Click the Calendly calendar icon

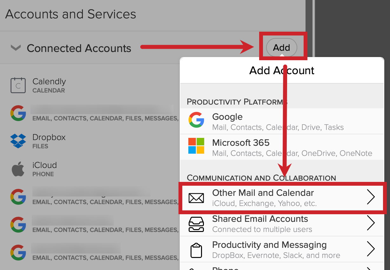pyautogui.click(x=18, y=85)
